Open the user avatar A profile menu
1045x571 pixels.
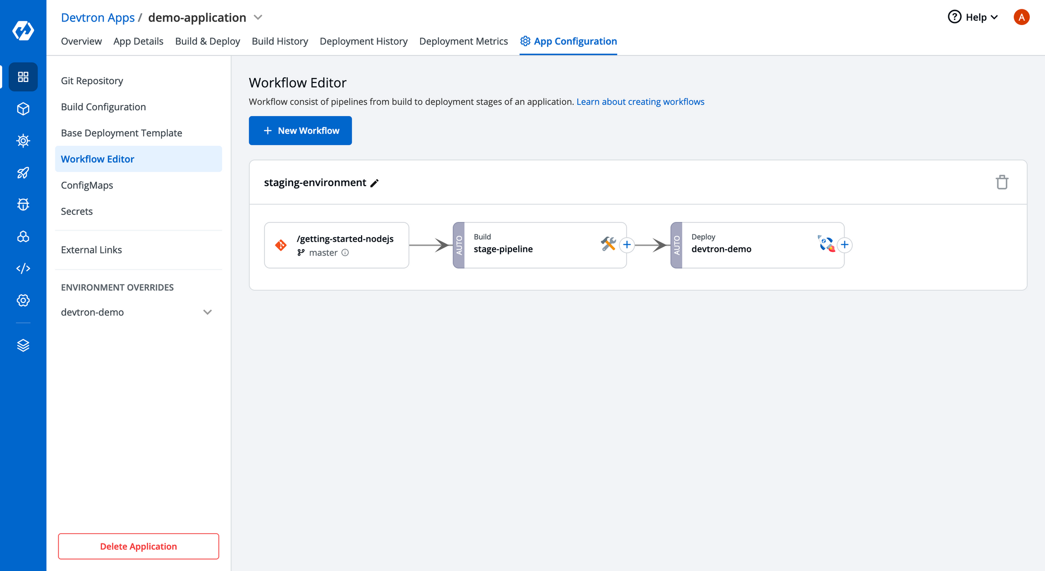(x=1021, y=17)
